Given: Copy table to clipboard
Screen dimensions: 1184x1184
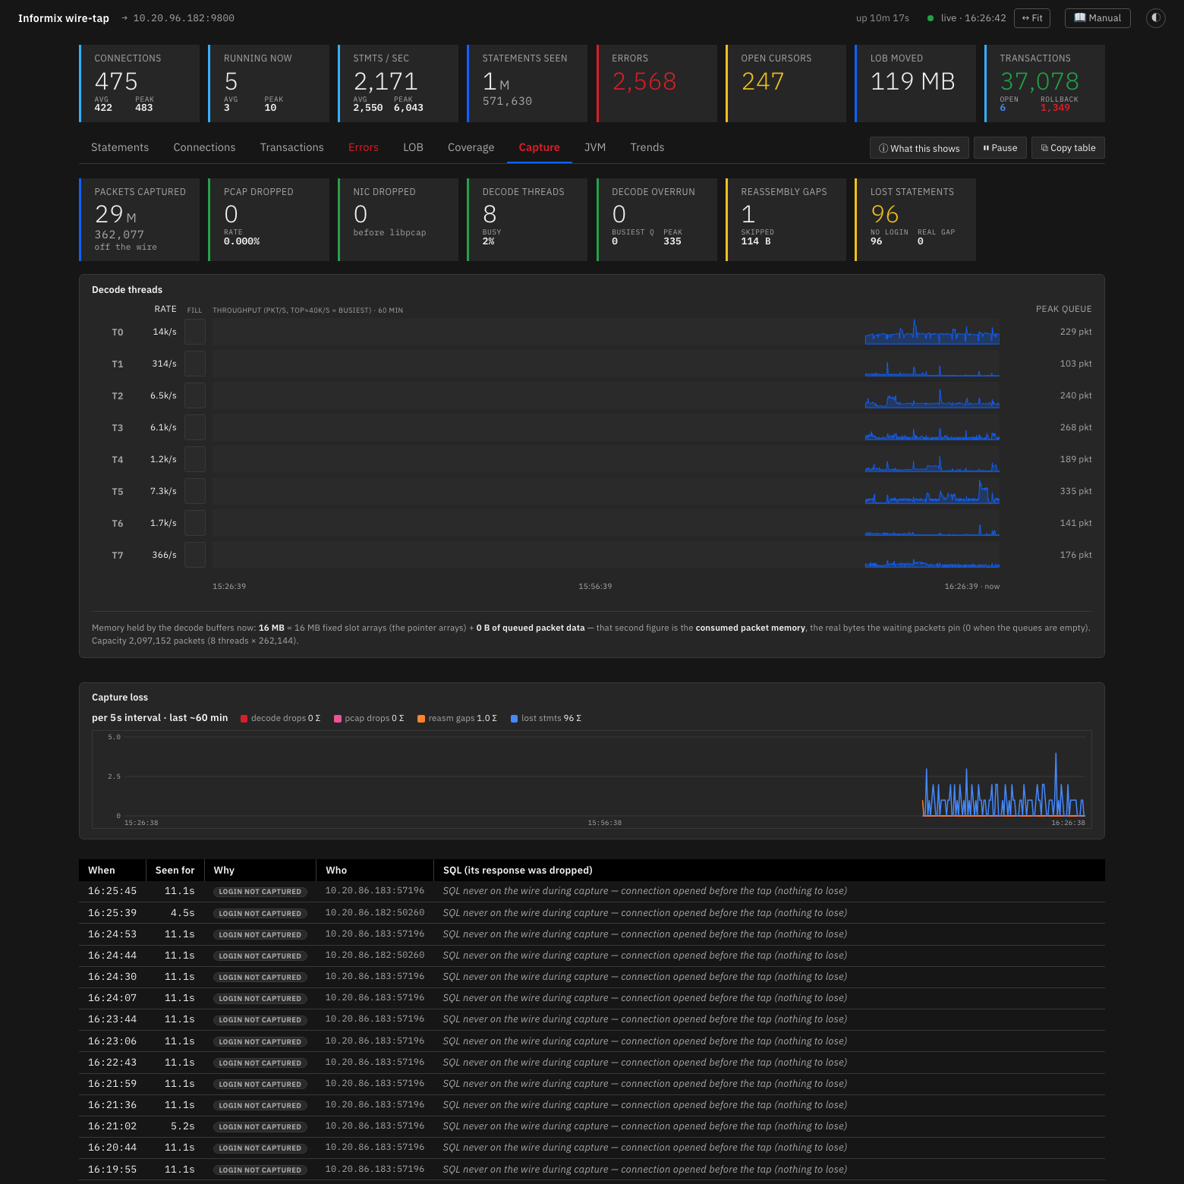Looking at the screenshot, I should (x=1068, y=148).
